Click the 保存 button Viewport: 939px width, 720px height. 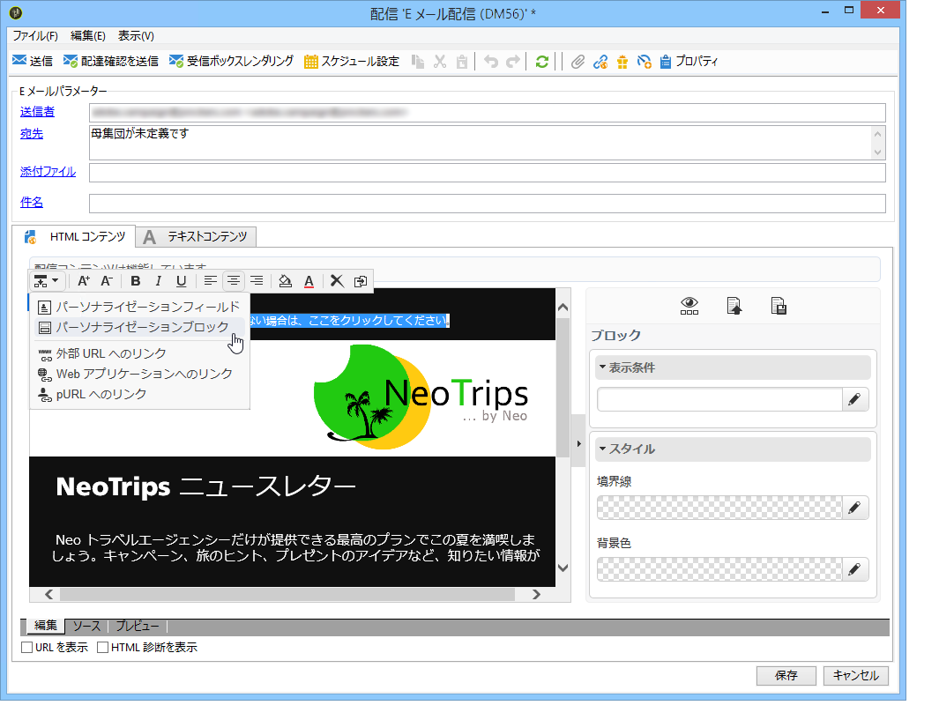(786, 676)
